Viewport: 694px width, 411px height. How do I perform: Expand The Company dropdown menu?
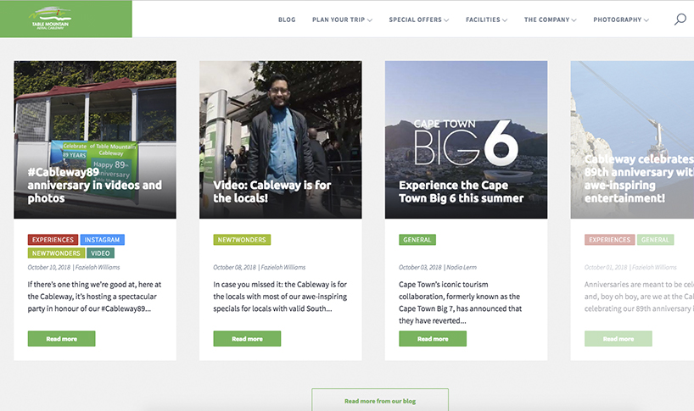tap(550, 19)
